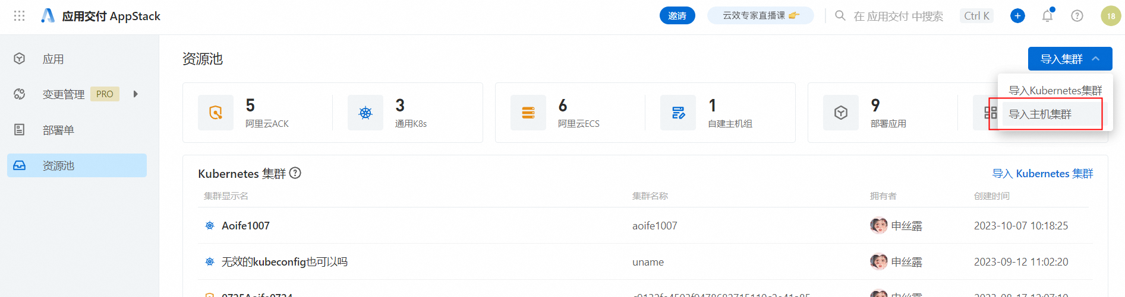Select 导入Kubernetes集群 from the dropdown
1125x297 pixels.
pos(1055,91)
